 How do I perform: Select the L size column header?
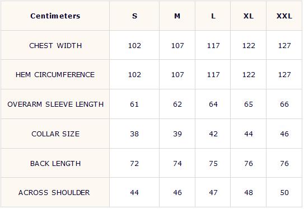pyautogui.click(x=213, y=16)
